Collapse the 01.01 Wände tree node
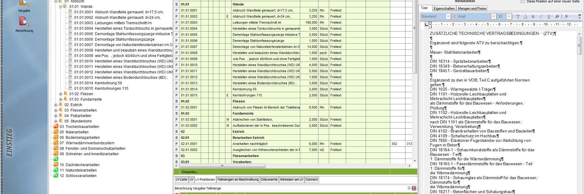Screen dimensions: 584x194 pos(61,7)
